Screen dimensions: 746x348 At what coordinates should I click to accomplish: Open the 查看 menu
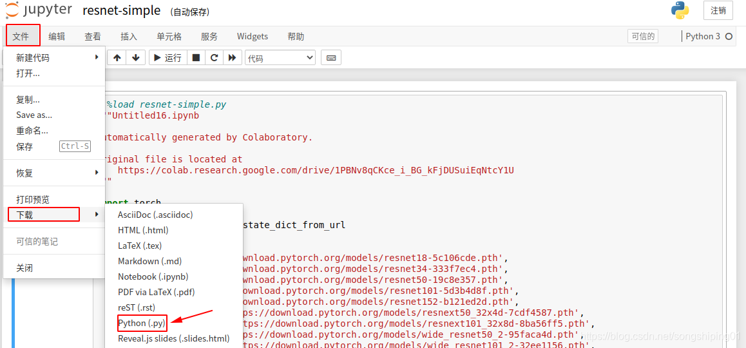93,36
